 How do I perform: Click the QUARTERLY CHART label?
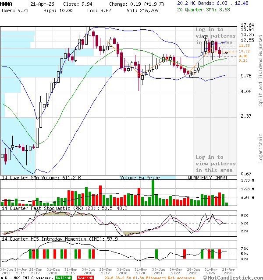coord(208,178)
